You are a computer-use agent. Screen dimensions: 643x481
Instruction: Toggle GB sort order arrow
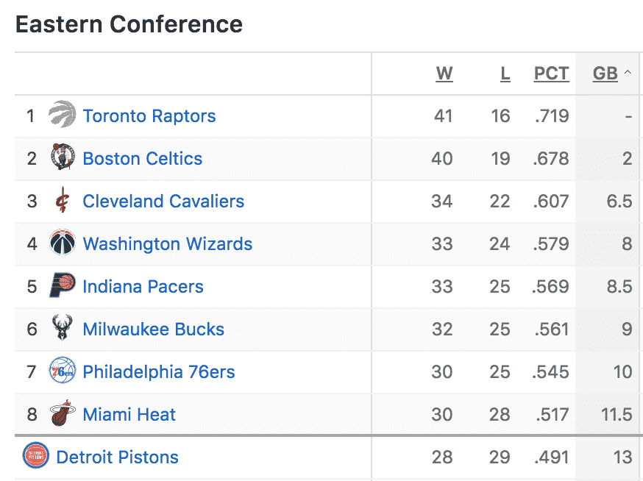pyautogui.click(x=628, y=72)
